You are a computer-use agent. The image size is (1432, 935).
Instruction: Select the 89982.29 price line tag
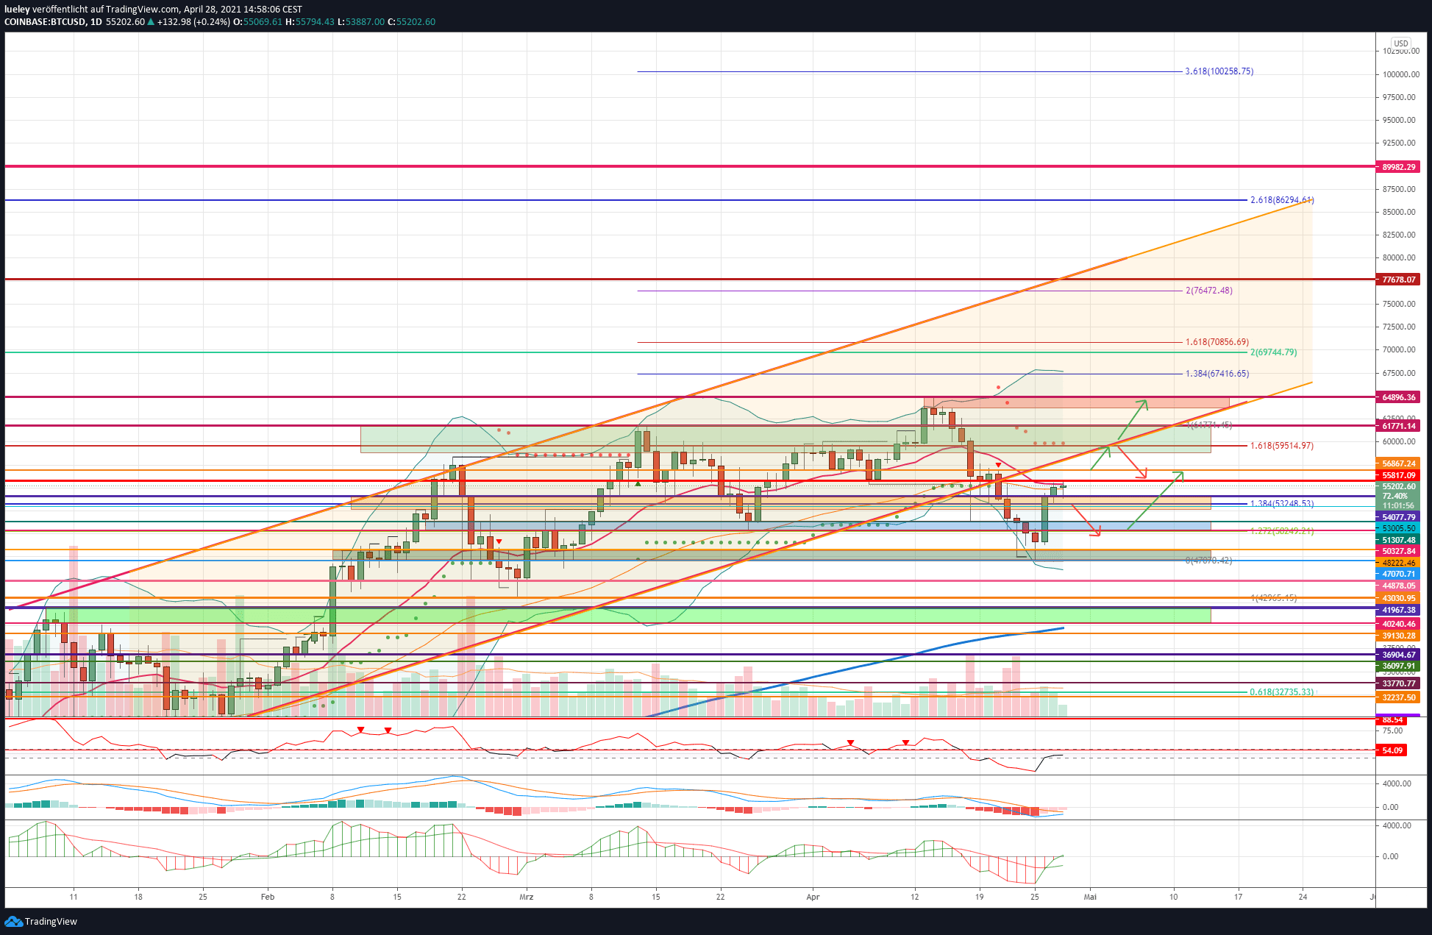click(1398, 167)
